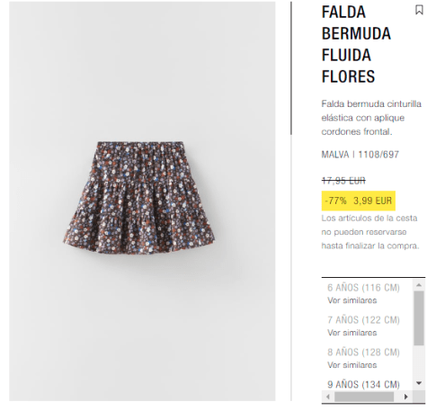This screenshot has width=427, height=411.
Task: Choose size 9 AÑOS (134 CM)
Action: tap(363, 384)
